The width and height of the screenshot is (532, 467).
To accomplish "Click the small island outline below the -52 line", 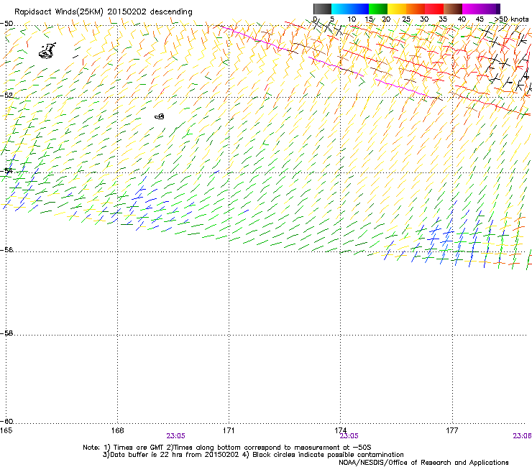I will click(160, 116).
